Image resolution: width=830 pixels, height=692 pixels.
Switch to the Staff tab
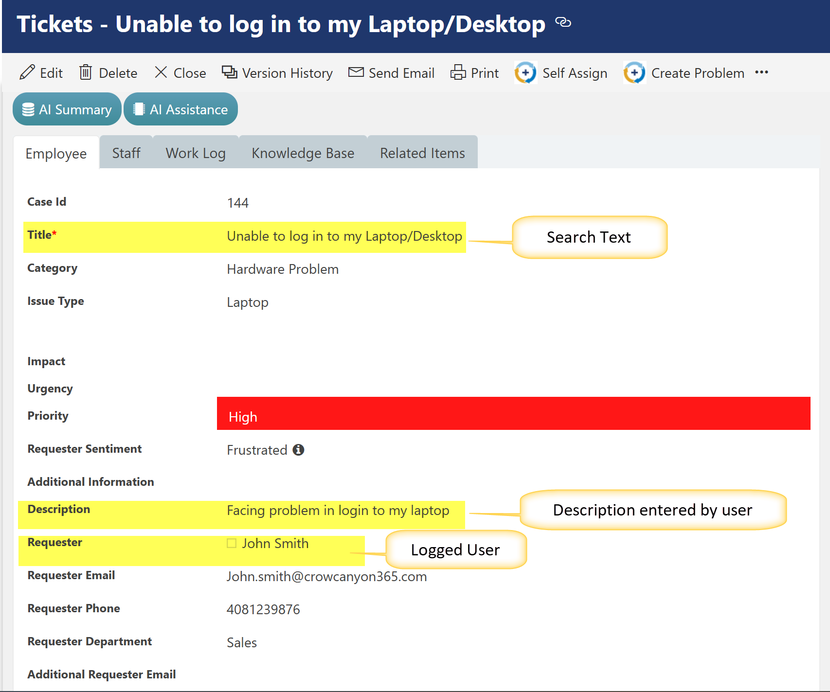126,153
